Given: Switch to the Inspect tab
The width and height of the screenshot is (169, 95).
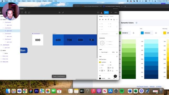Looking at the screenshot, I should pyautogui.click(x=111, y=16).
